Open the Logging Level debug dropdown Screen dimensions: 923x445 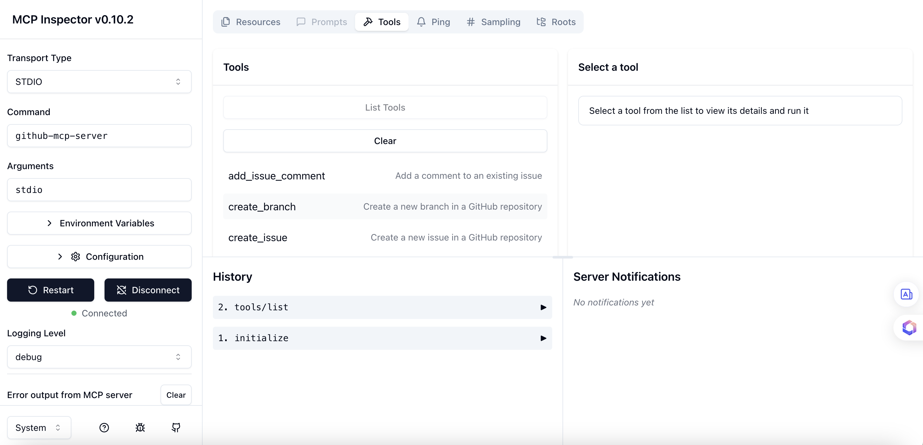(x=99, y=357)
